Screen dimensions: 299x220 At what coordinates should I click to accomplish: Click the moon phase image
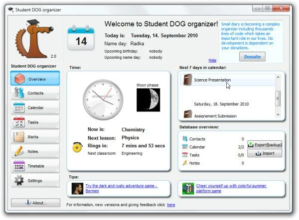tap(148, 100)
